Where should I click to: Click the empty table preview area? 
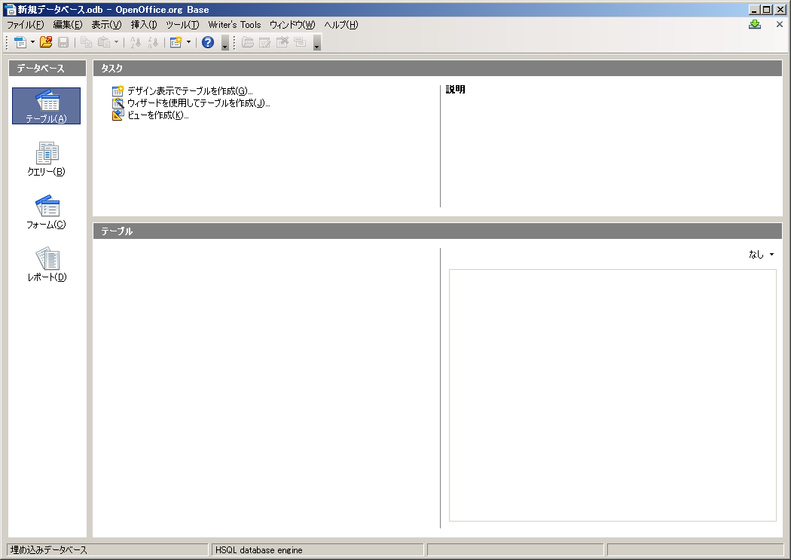[612, 395]
